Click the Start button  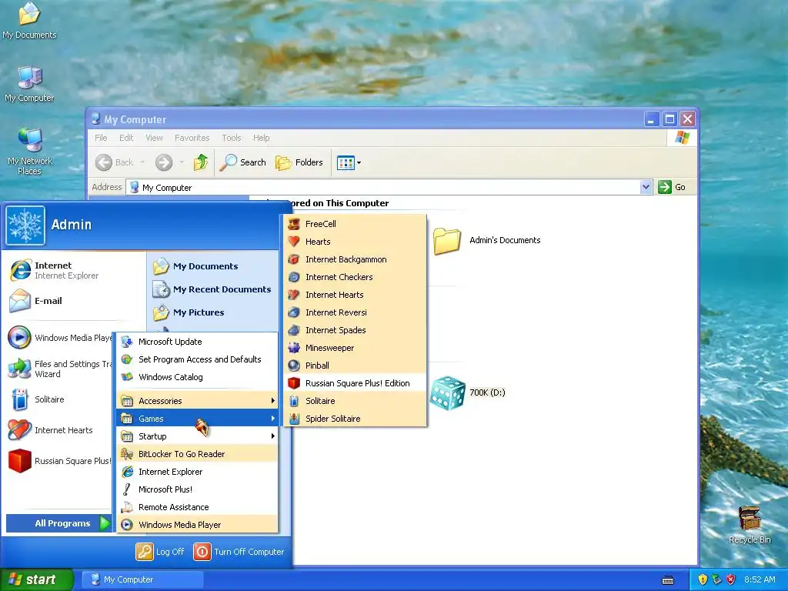(36, 579)
